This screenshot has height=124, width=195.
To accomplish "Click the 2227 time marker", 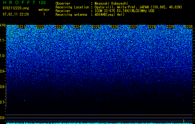I will pos(133,27).
